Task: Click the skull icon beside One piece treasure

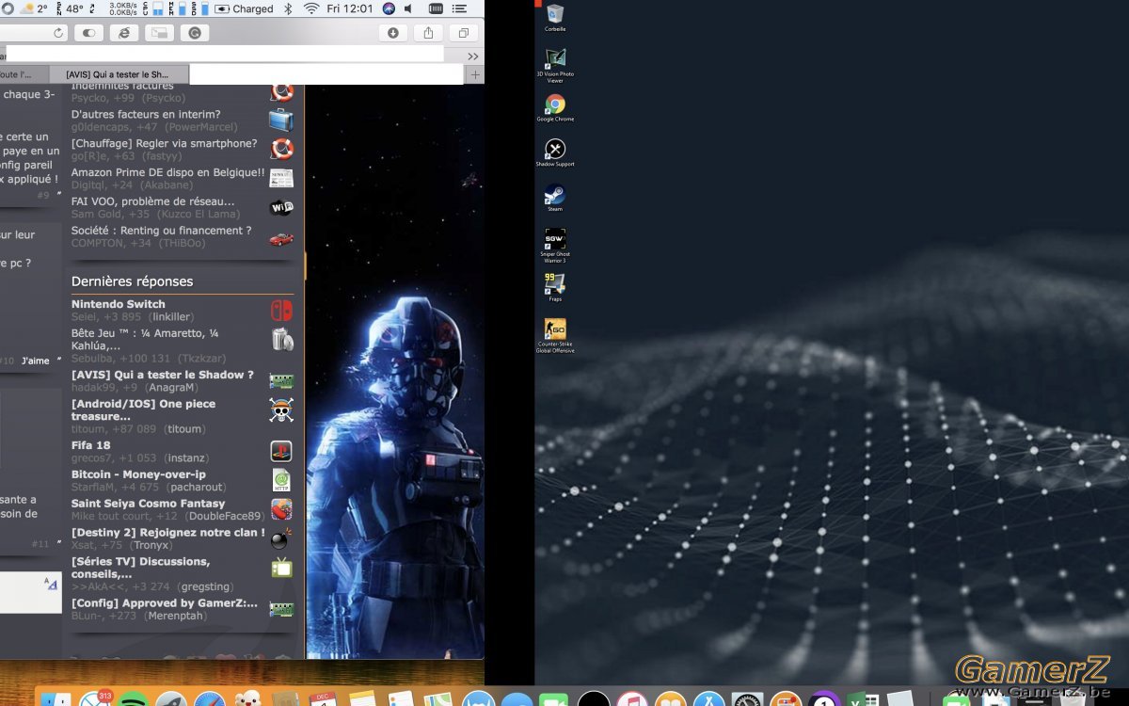Action: coord(281,410)
